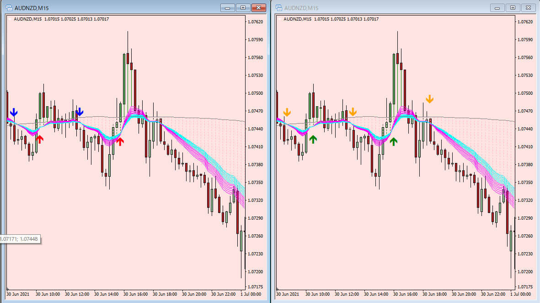Select the red up arrow near 10:00 in the left chart
Image resolution: width=540 pixels, height=303 pixels.
click(x=40, y=139)
